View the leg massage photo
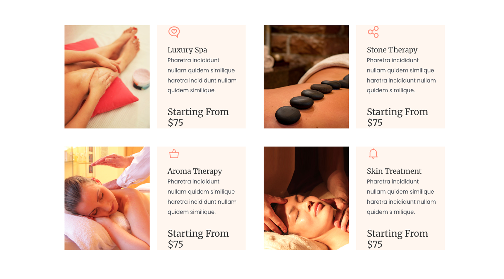The height and width of the screenshot is (279, 504). 107,77
